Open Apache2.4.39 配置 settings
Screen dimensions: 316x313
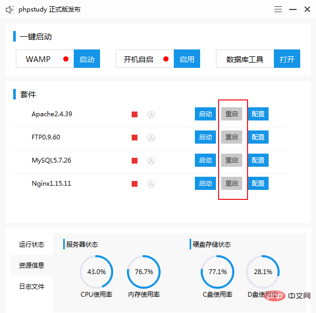[x=258, y=114]
